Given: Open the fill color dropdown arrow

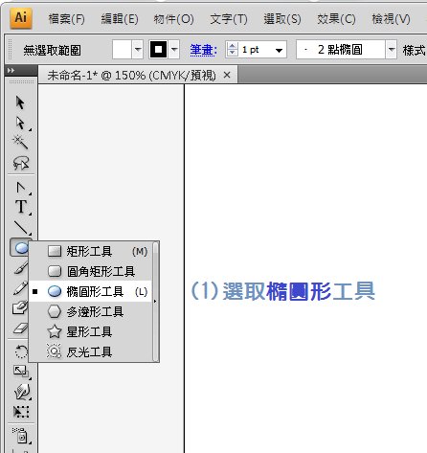Looking at the screenshot, I should [138, 50].
